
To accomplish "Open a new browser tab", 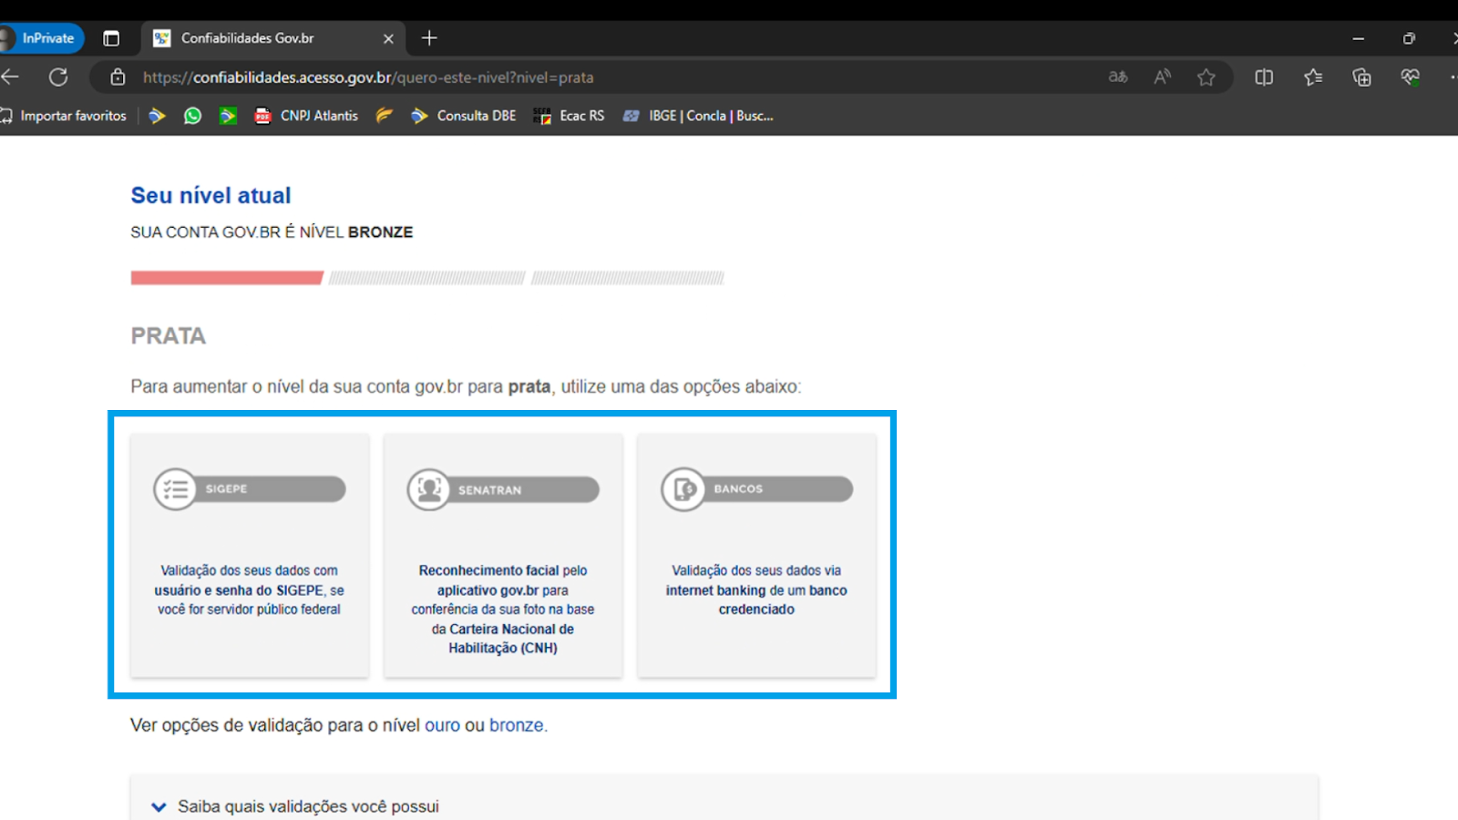I will 429,38.
